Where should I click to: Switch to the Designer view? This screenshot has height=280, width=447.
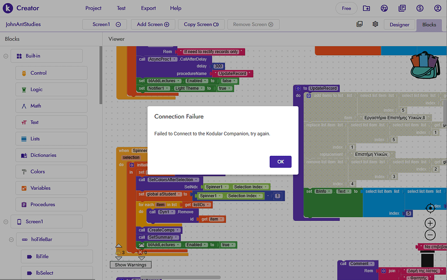click(x=399, y=25)
